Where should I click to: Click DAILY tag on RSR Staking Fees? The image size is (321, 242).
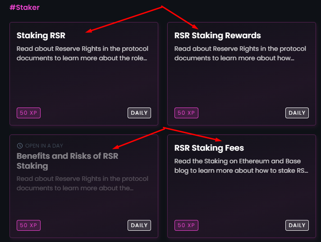[x=297, y=225]
